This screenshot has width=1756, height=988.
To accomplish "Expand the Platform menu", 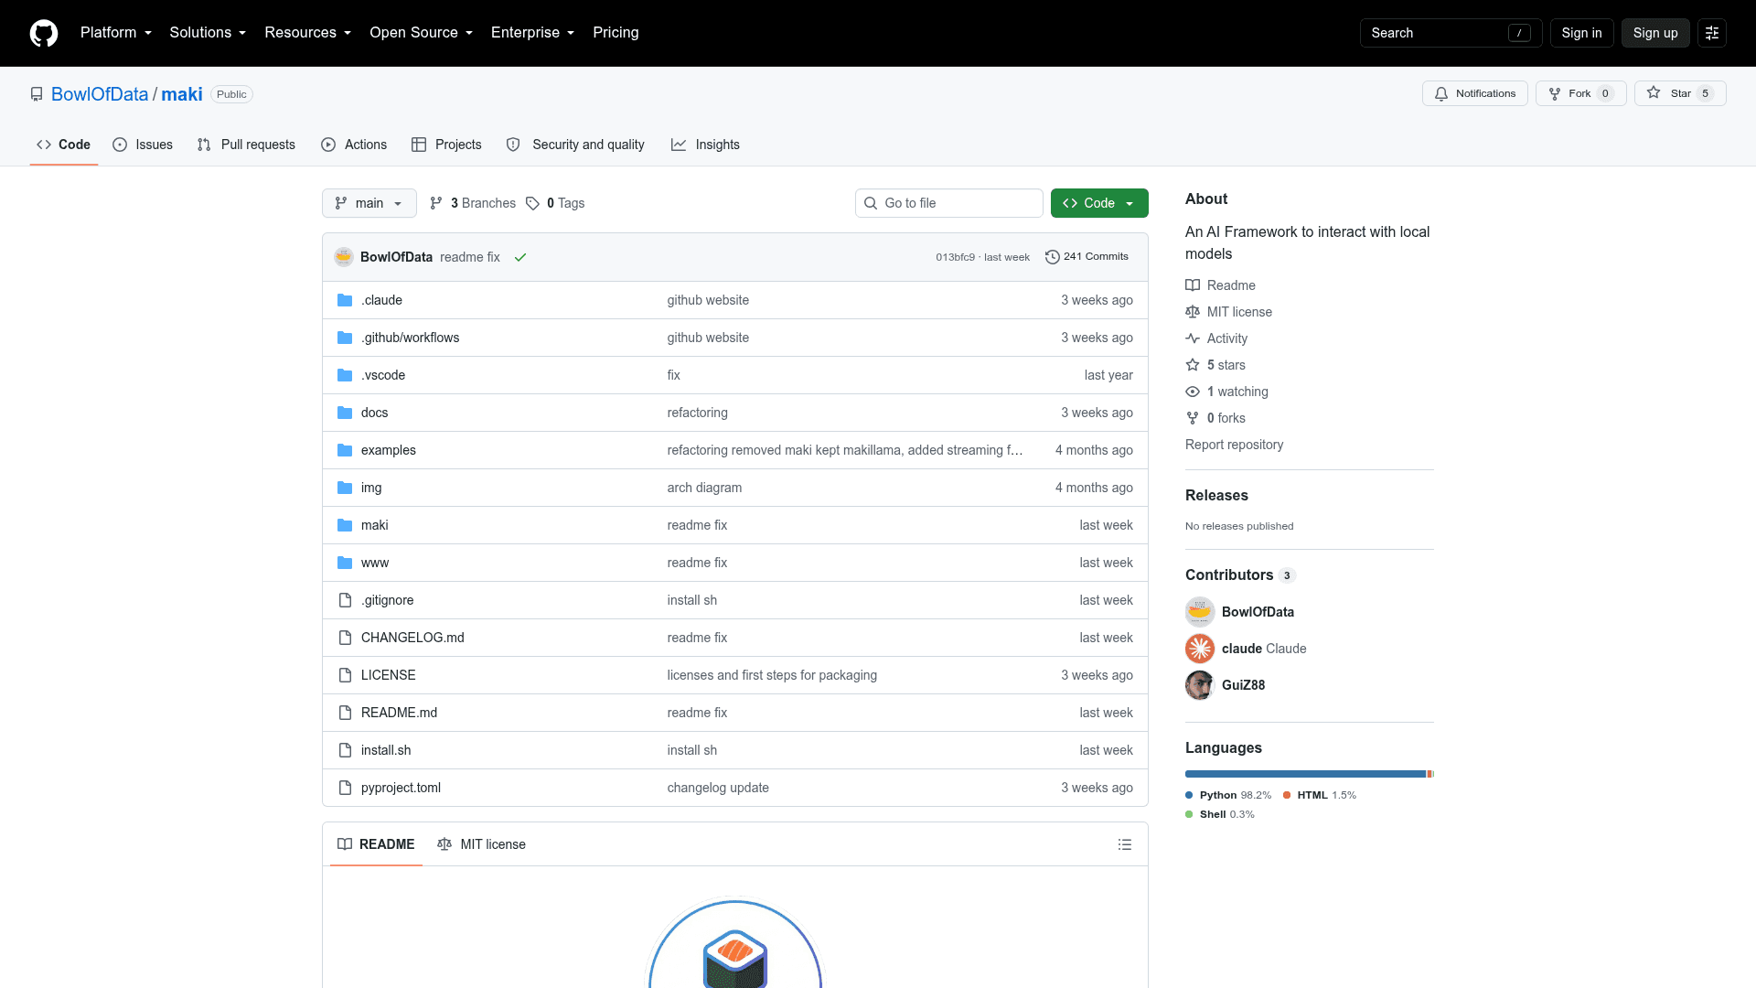I will (x=116, y=33).
